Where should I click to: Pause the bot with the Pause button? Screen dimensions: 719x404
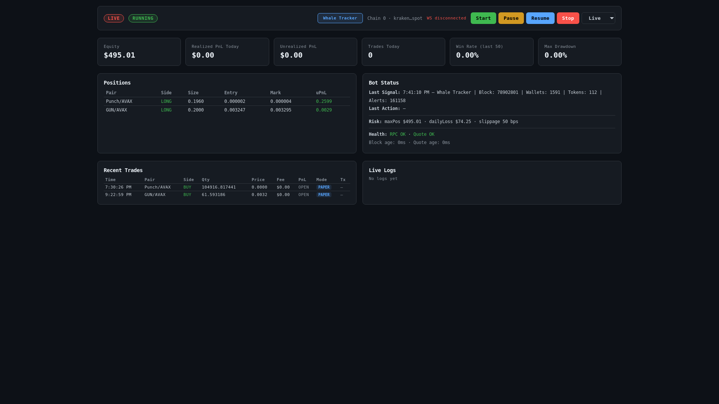[x=511, y=18]
